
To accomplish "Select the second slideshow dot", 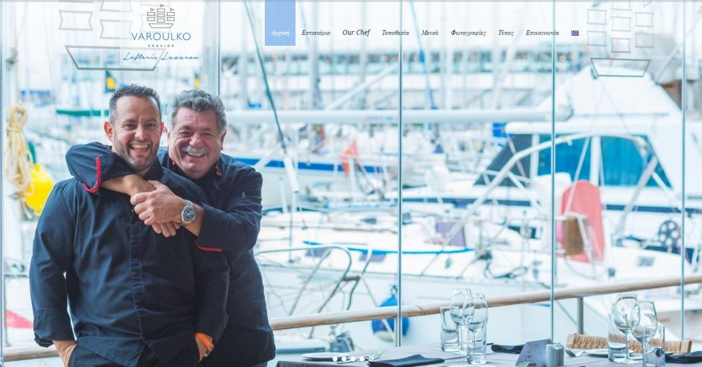I will pyautogui.click(x=344, y=359).
